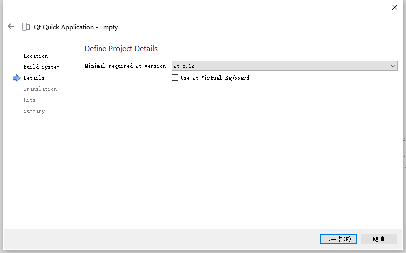
Task: Select the Summary step in sidebar
Action: 34,111
